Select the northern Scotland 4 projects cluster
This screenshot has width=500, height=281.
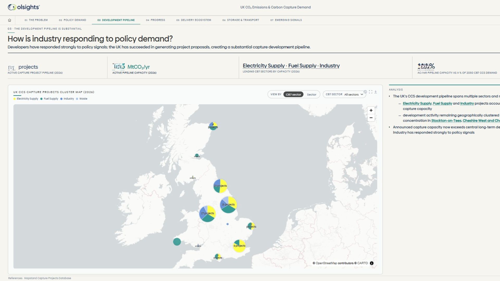click(213, 126)
